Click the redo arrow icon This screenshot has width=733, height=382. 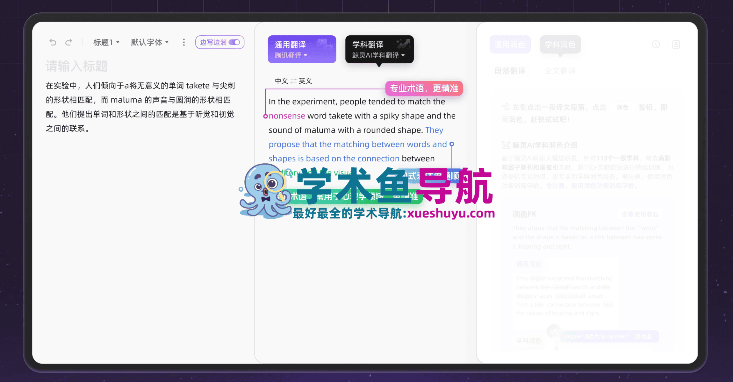[x=68, y=42]
